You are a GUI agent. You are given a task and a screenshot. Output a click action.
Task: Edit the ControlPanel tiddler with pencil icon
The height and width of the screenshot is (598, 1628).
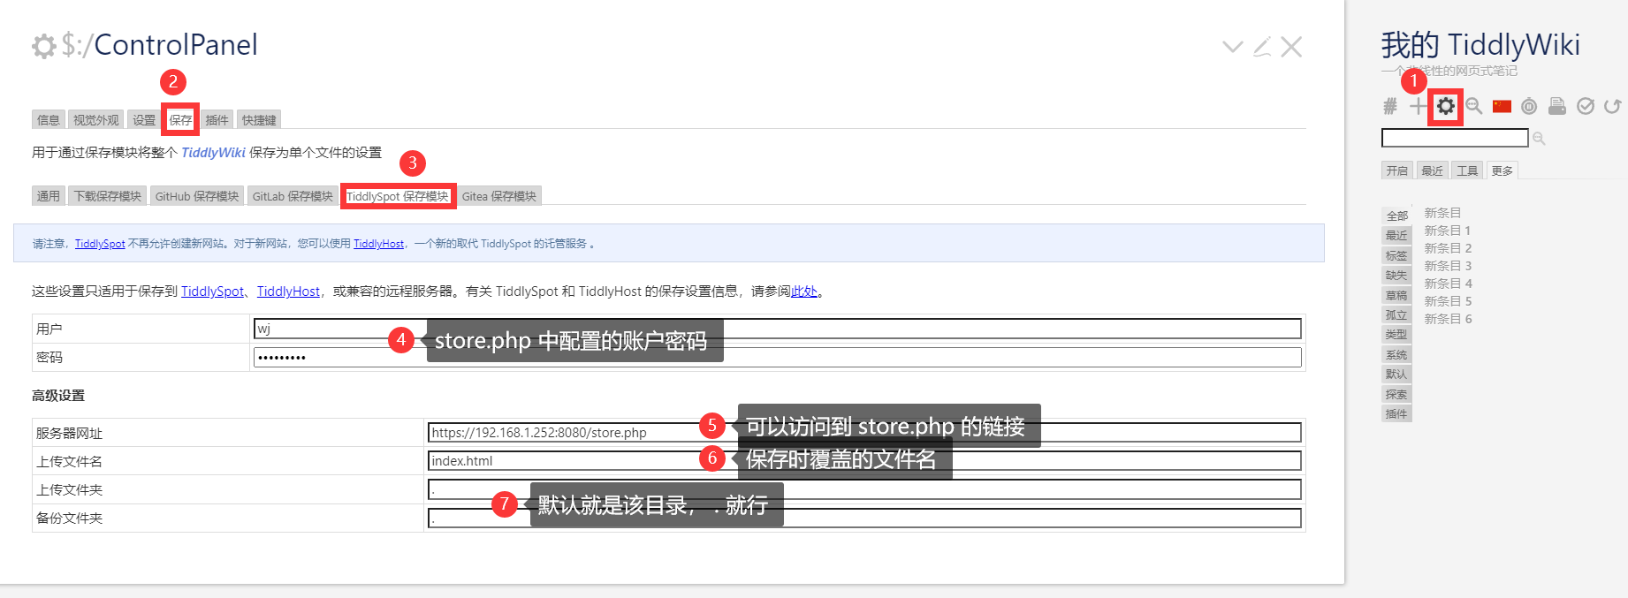1262,47
